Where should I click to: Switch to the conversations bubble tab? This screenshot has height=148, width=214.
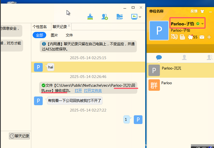click(x=159, y=57)
